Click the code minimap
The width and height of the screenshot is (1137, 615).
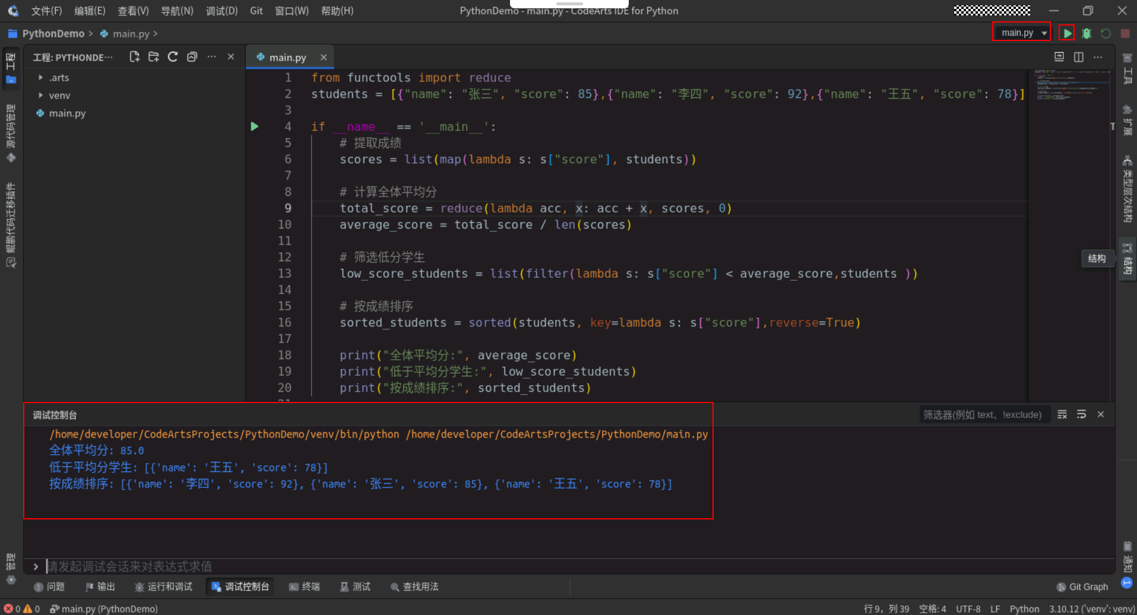1072,86
